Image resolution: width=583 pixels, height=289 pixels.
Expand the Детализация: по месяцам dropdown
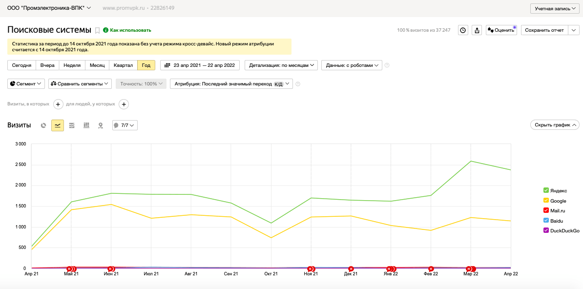281,65
